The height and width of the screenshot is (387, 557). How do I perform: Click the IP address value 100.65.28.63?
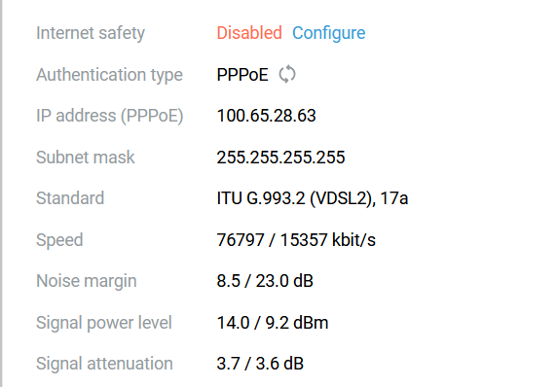(x=266, y=116)
